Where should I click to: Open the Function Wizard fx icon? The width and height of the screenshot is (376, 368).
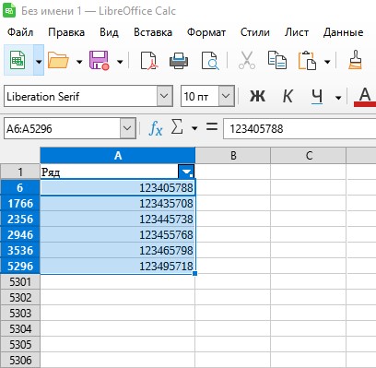(156, 128)
